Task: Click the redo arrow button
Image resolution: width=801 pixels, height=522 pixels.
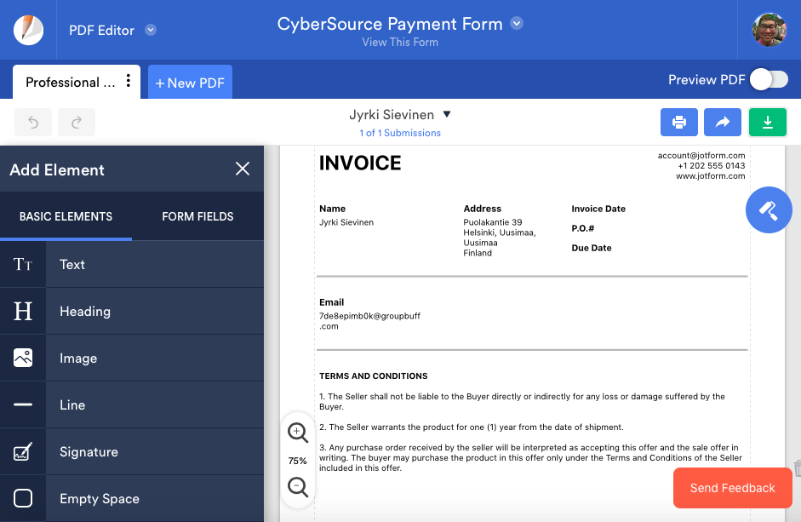Action: (77, 123)
